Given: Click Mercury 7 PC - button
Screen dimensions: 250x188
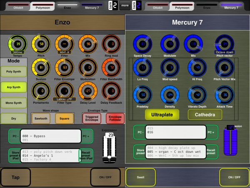Looking at the screenshot, I should pos(140,132).
